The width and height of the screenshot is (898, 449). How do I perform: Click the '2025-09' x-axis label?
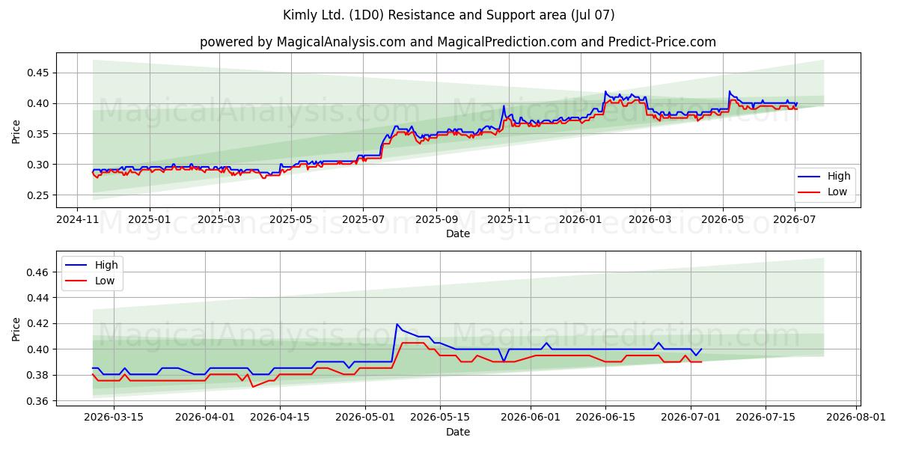pos(436,219)
